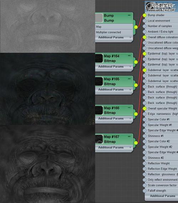Click the Unscattered diffuse weight input socket
Viewport: 178px width, 203px height.
tap(145, 48)
